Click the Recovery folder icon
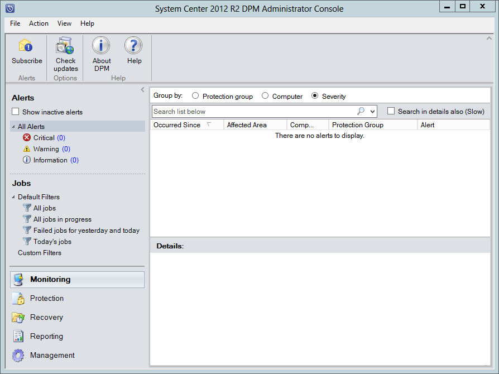499x374 pixels. 18,318
